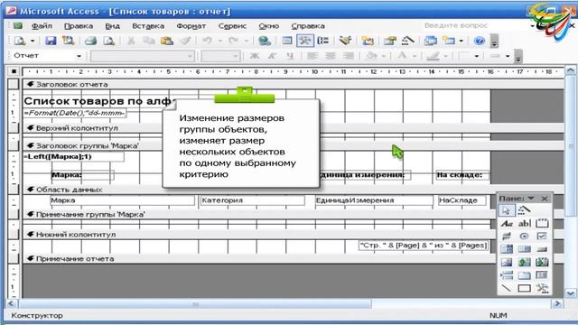Click the Верхний колонтитул section bar
This screenshot has height=325, width=578.
click(293, 128)
